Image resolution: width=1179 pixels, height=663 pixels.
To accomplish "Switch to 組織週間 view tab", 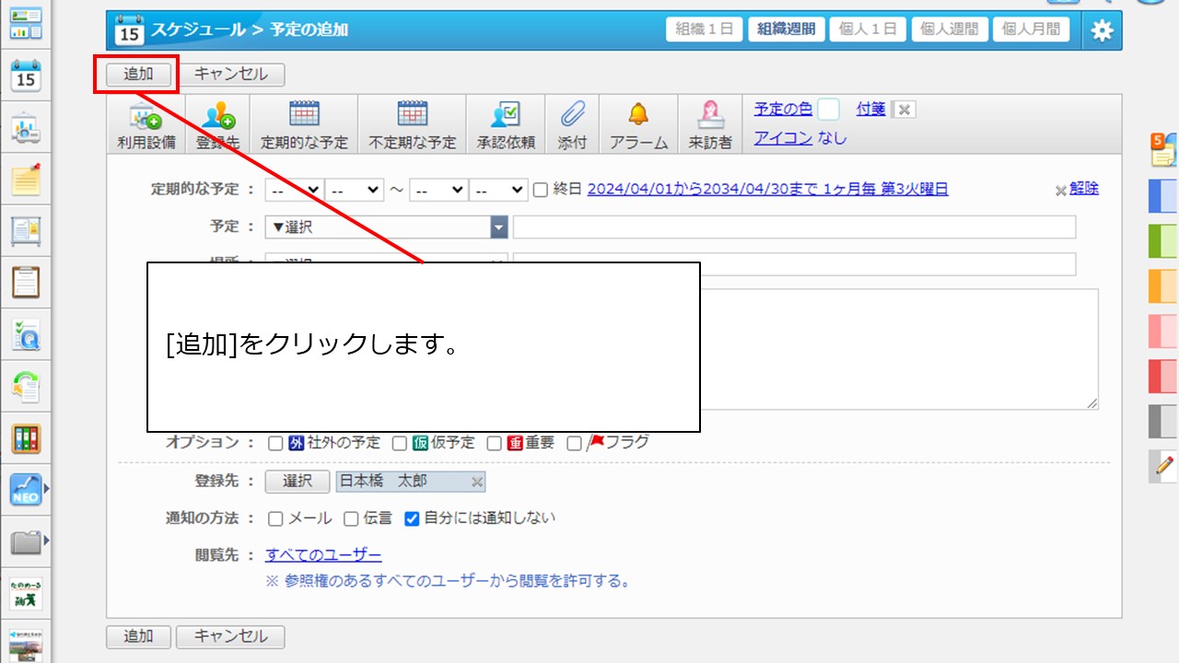I will point(786,29).
